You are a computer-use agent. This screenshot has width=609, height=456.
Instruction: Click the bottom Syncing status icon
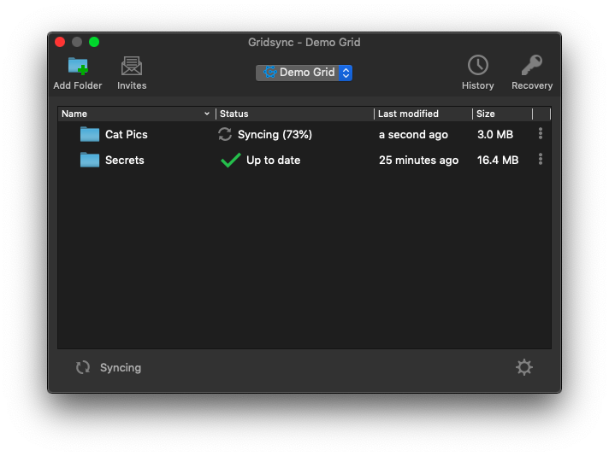[83, 367]
